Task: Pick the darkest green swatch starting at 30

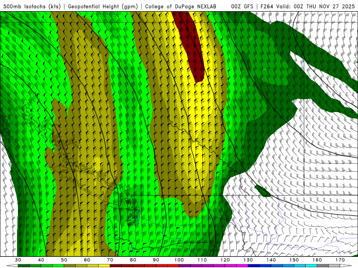Action: pyautogui.click(x=24, y=266)
